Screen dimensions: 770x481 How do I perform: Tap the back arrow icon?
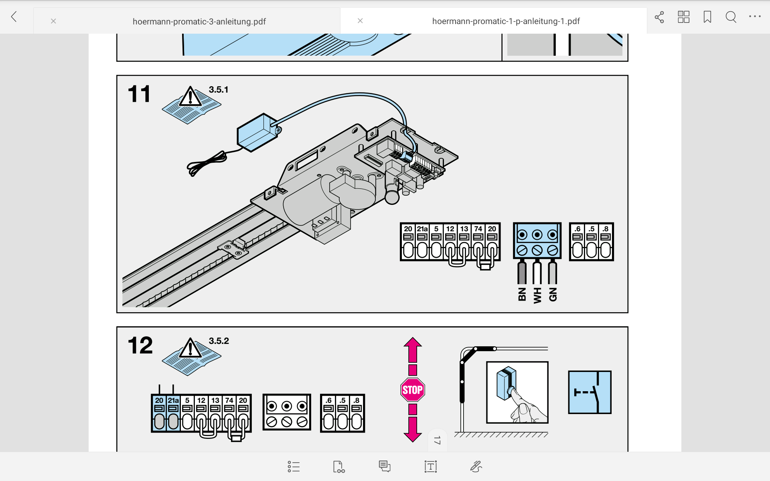14,17
